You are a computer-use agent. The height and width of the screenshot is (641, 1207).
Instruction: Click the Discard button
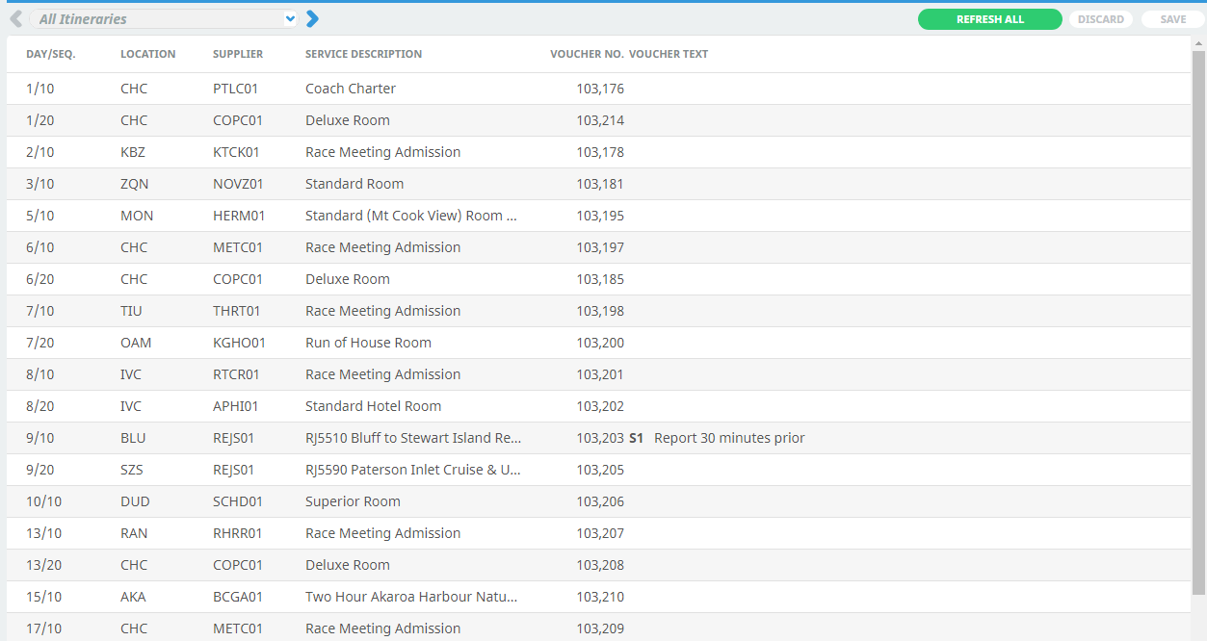pos(1100,19)
